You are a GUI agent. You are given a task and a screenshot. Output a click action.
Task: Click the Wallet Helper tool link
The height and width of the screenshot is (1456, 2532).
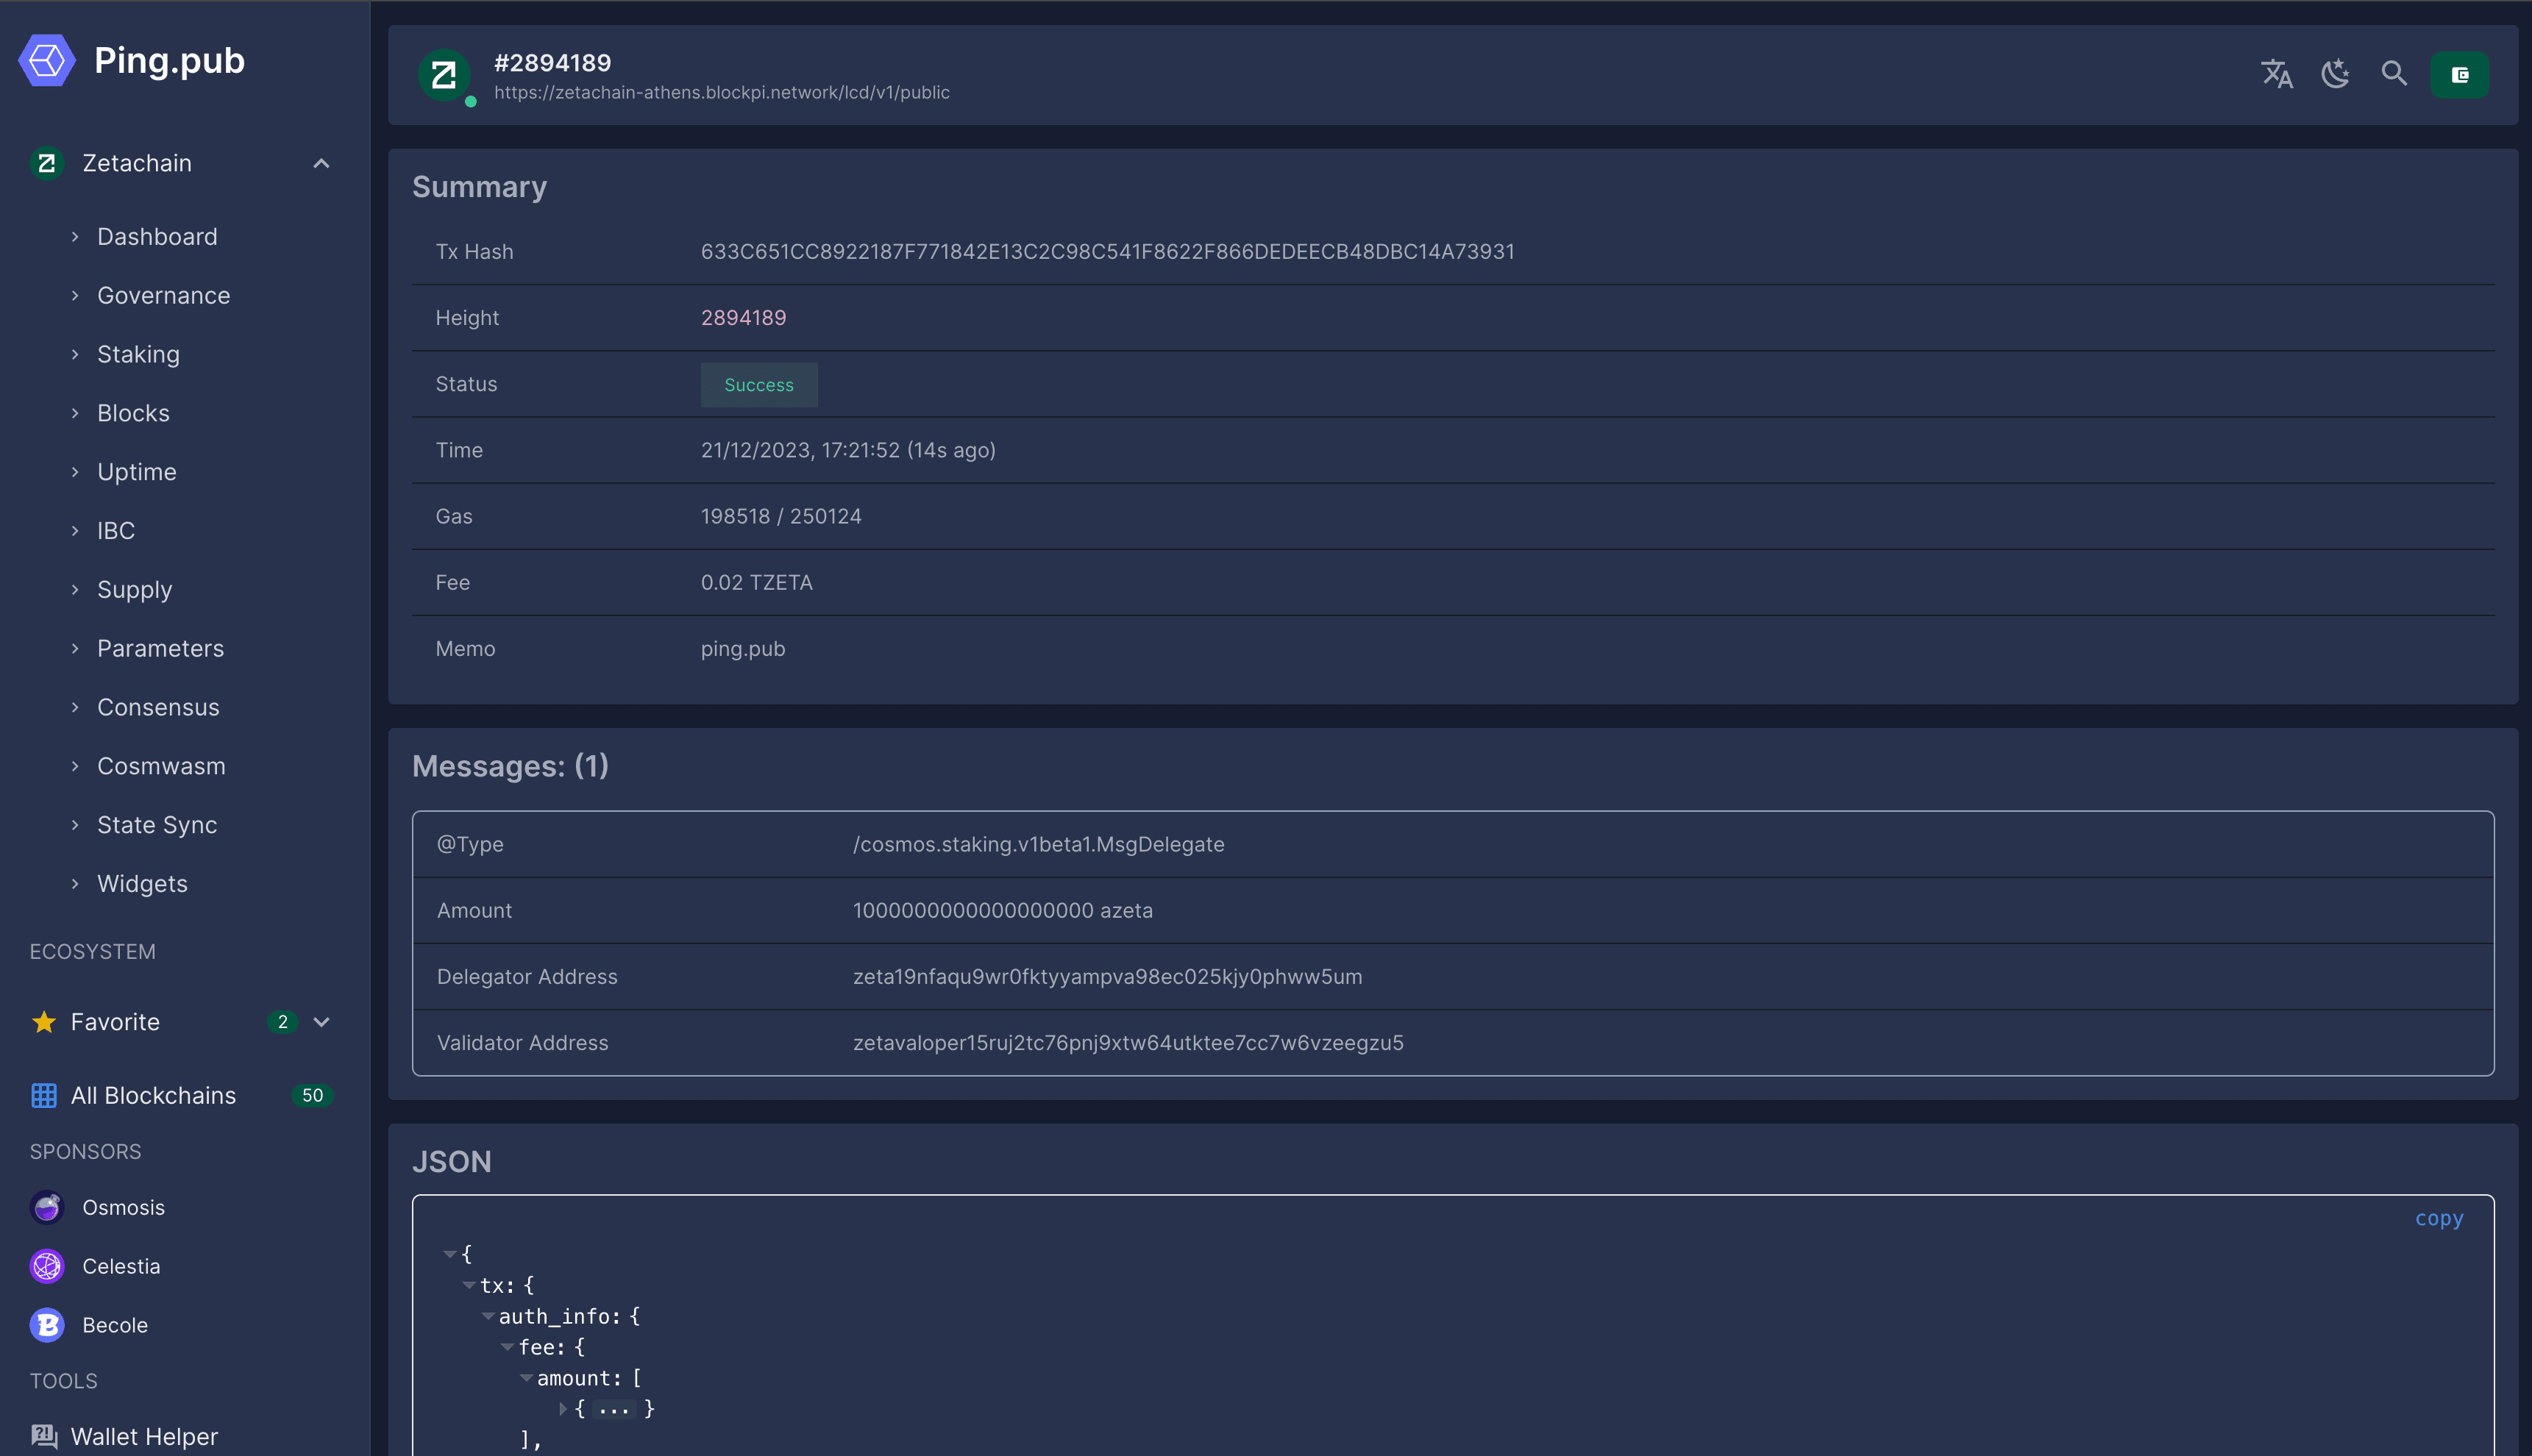click(x=144, y=1435)
